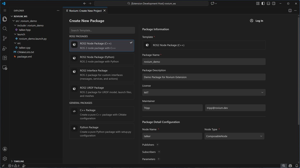Select ROS2 Node Package (Python) template

click(102, 59)
